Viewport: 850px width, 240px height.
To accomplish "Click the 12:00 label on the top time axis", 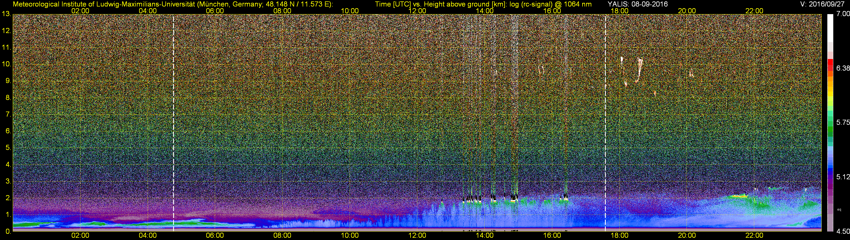I will tap(417, 11).
